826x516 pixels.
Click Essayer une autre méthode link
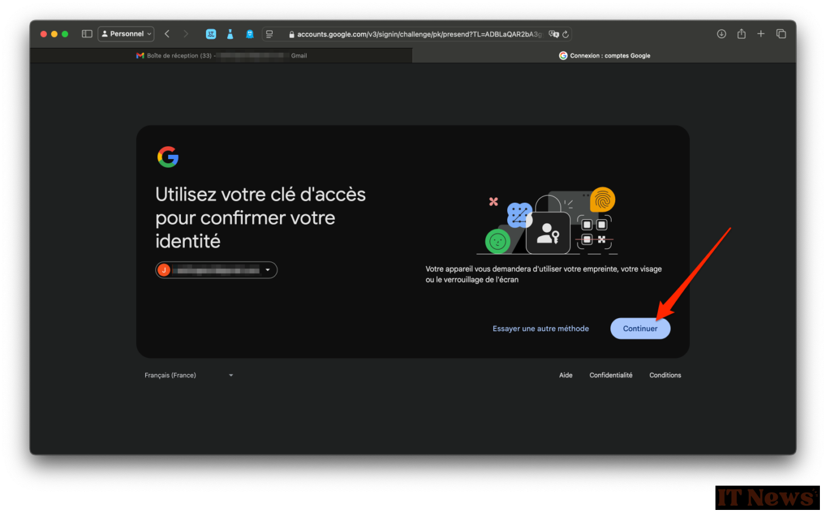coord(541,328)
